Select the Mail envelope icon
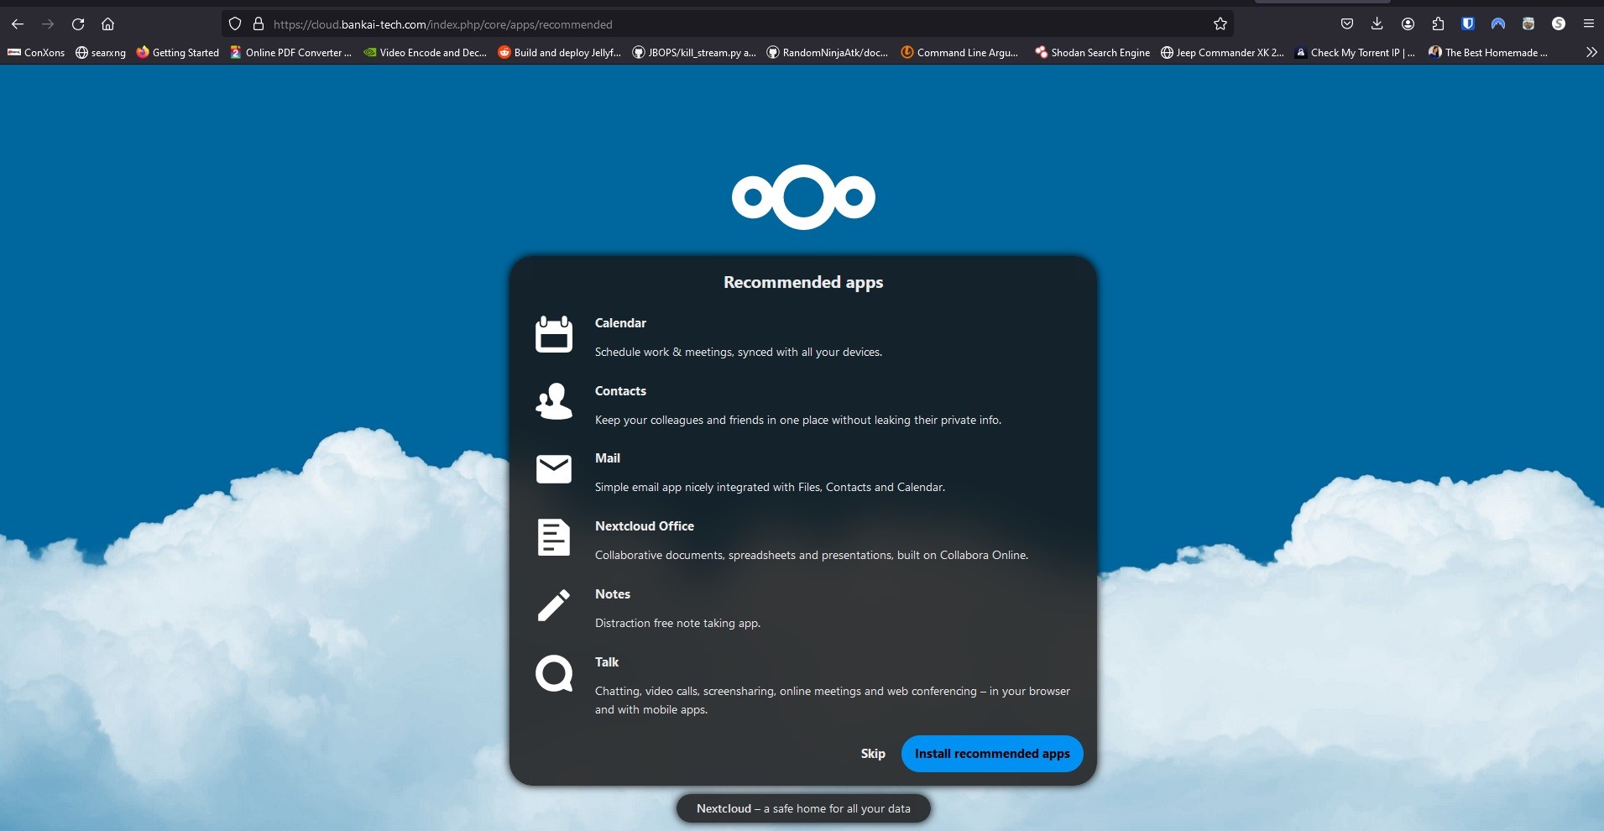Image resolution: width=1604 pixels, height=831 pixels. (x=553, y=470)
